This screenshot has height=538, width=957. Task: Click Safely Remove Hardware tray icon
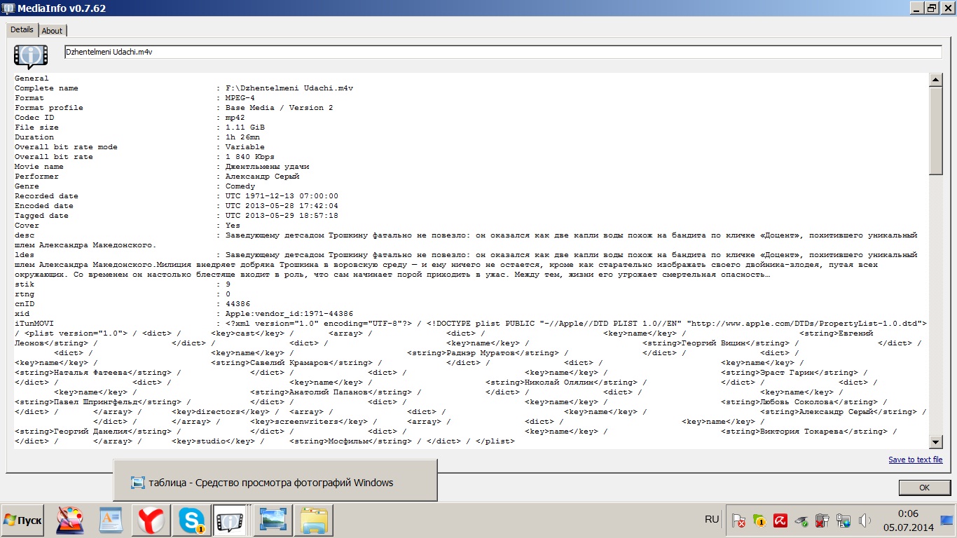[x=801, y=520]
